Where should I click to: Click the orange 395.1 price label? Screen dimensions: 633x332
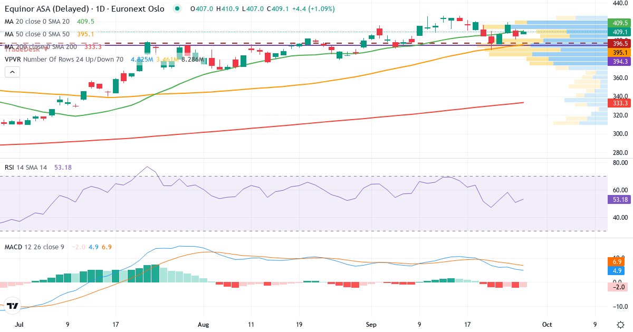pos(620,53)
